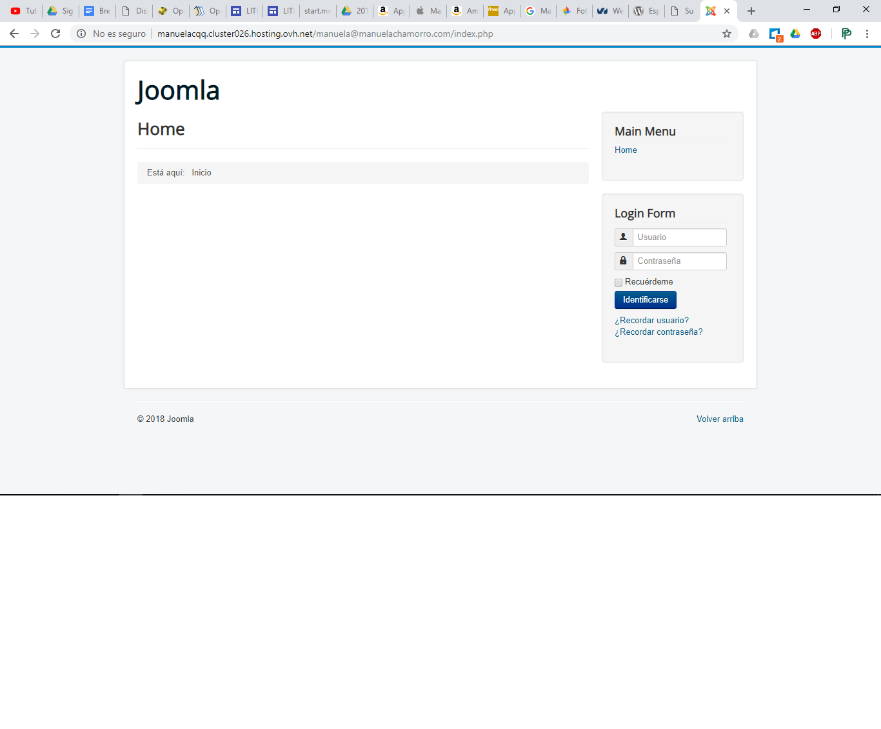Switch to the Apple 'Ma' tab
The width and height of the screenshot is (881, 729).
point(428,11)
